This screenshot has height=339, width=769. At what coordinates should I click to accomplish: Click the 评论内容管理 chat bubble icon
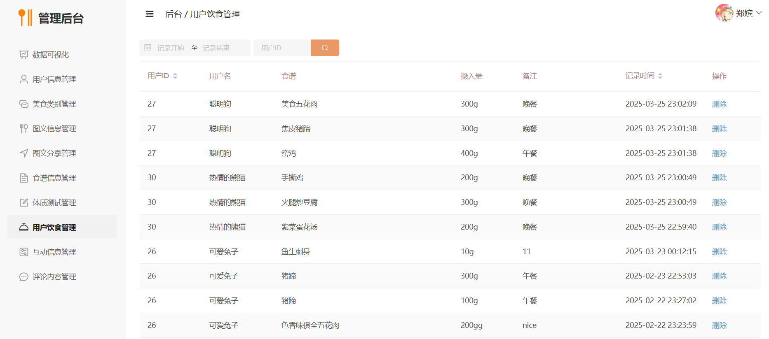tap(24, 277)
